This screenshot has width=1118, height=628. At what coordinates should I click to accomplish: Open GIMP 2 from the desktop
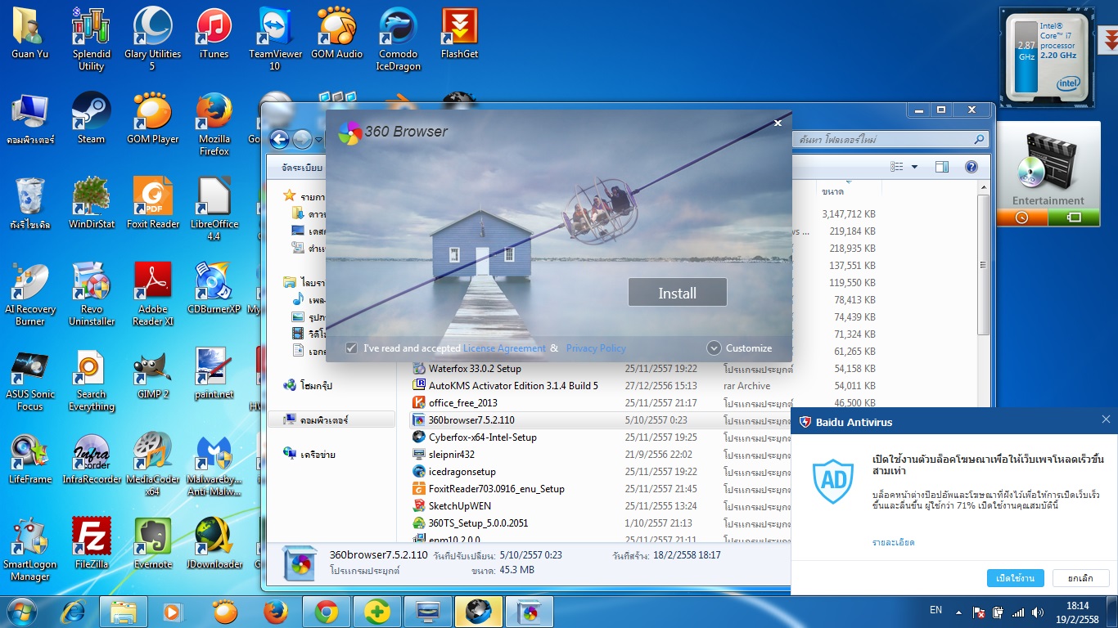pyautogui.click(x=152, y=374)
